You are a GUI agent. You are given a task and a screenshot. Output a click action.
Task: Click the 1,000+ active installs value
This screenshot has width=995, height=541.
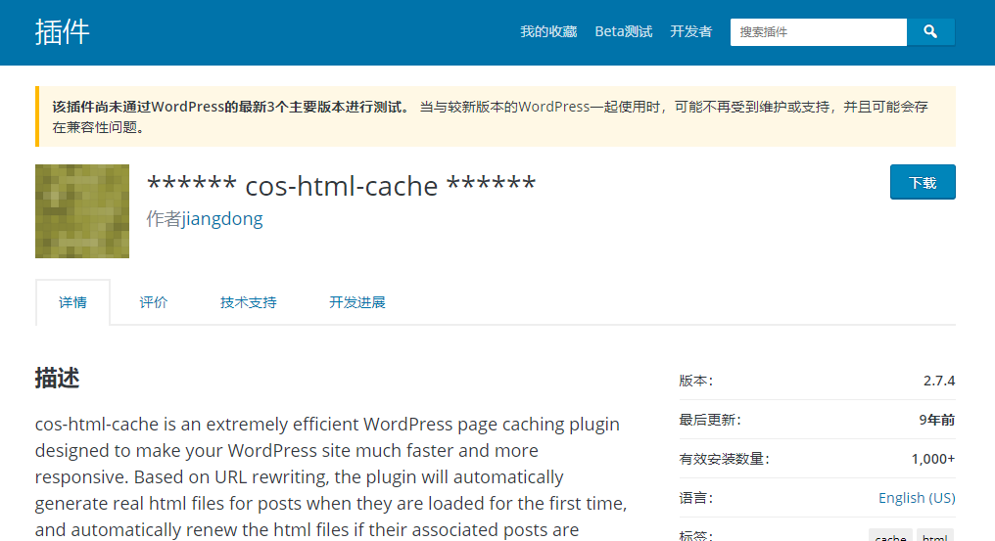click(x=932, y=459)
